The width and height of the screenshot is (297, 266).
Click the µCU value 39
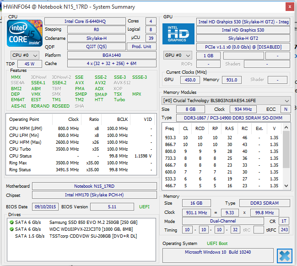click(x=151, y=38)
